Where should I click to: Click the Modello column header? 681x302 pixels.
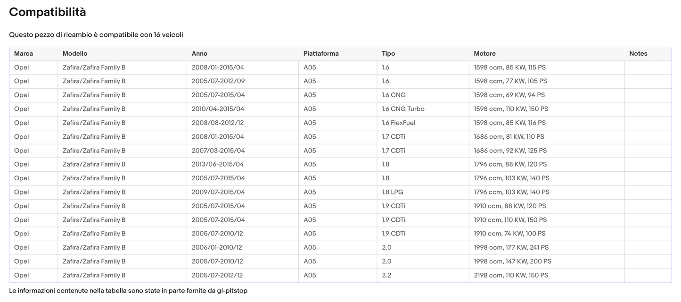tap(75, 54)
